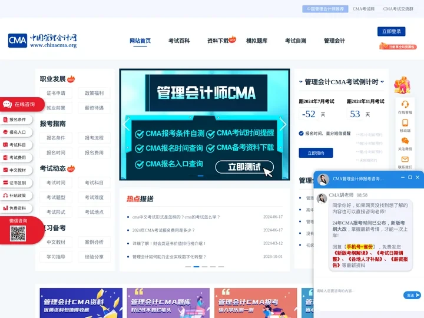424x318 pixels.
Task: Open 中文教材 in left floating sidebar
Action: tap(16, 170)
